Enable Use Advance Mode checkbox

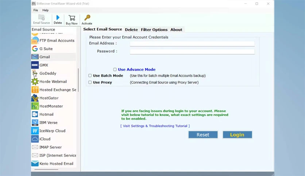(115, 69)
